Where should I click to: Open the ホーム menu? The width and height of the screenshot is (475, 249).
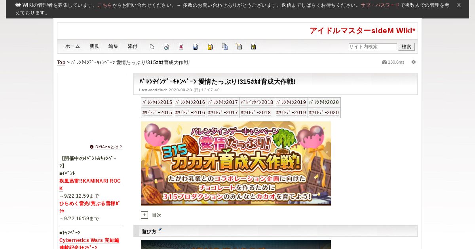72,46
